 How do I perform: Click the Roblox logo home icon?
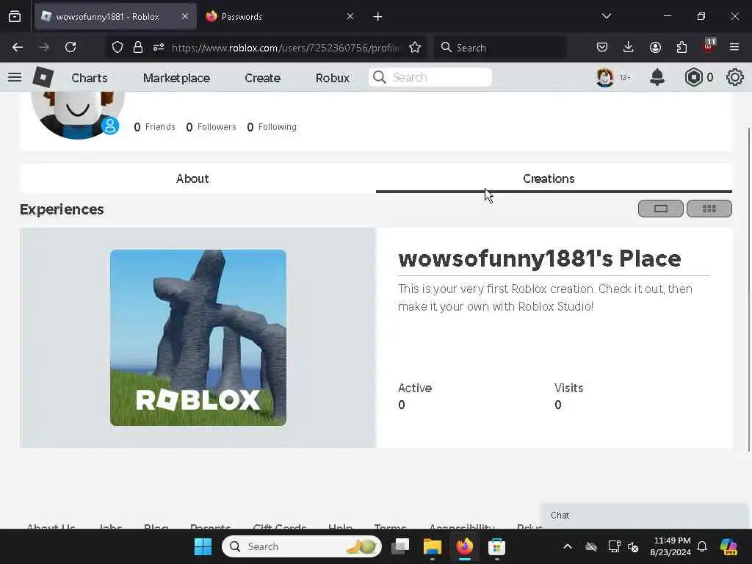(43, 77)
